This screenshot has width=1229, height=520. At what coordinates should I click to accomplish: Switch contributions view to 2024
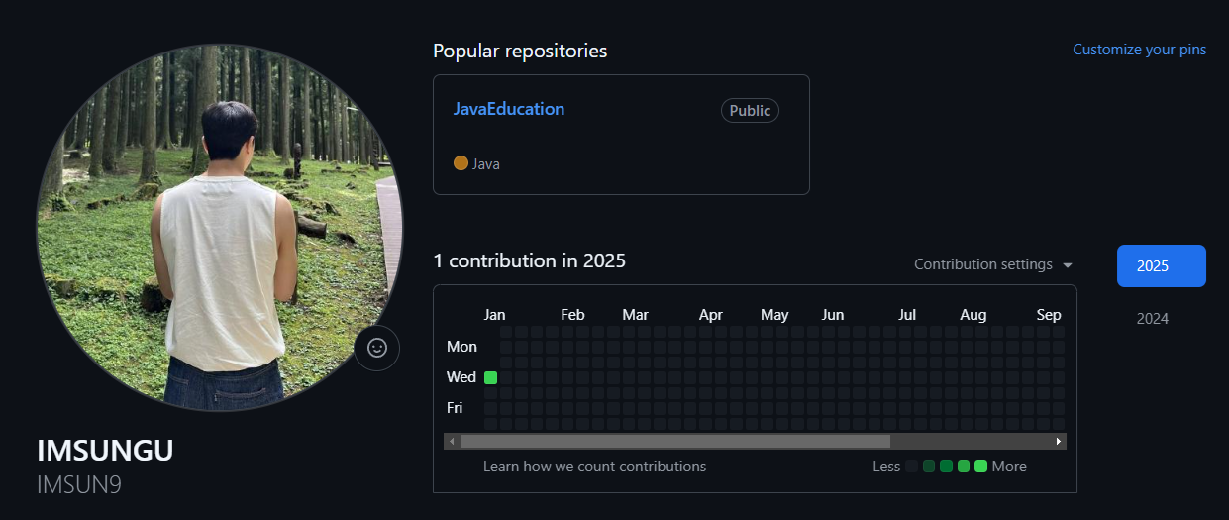[1152, 319]
